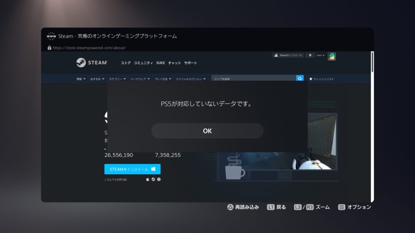The width and height of the screenshot is (415, 233).
Task: Open the ストア menu
Action: 126,63
